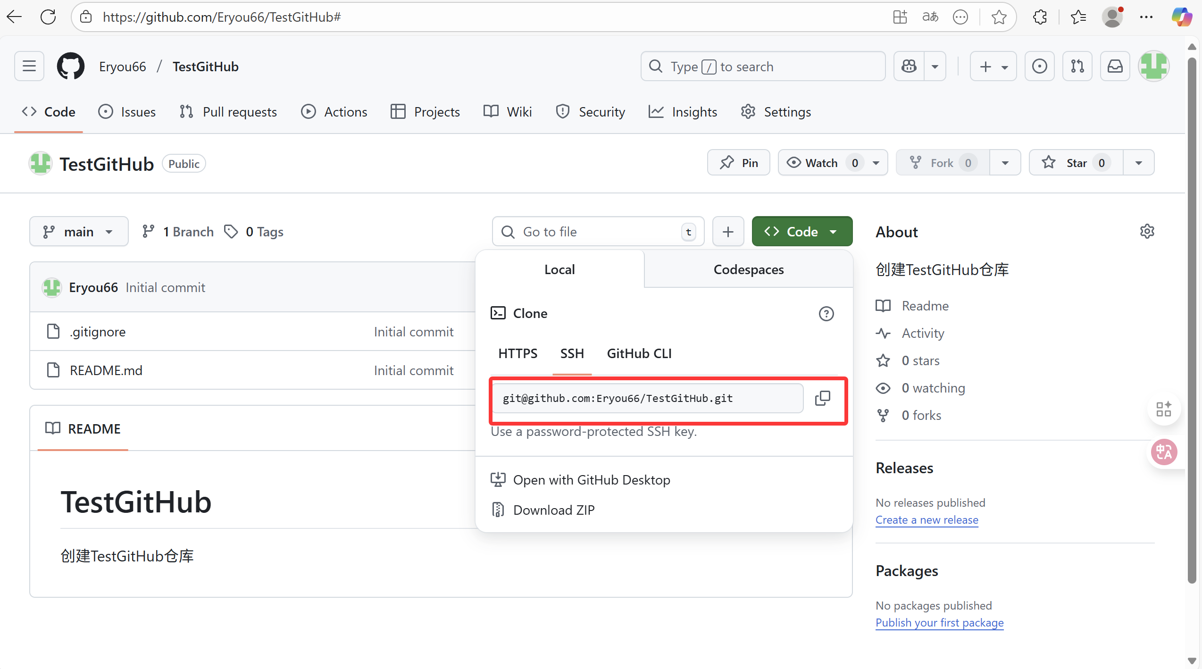Open the GitHub Copilot chat icon

(x=909, y=67)
